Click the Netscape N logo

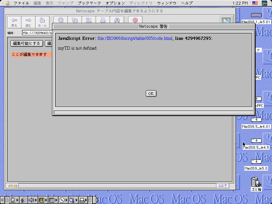pyautogui.click(x=226, y=20)
